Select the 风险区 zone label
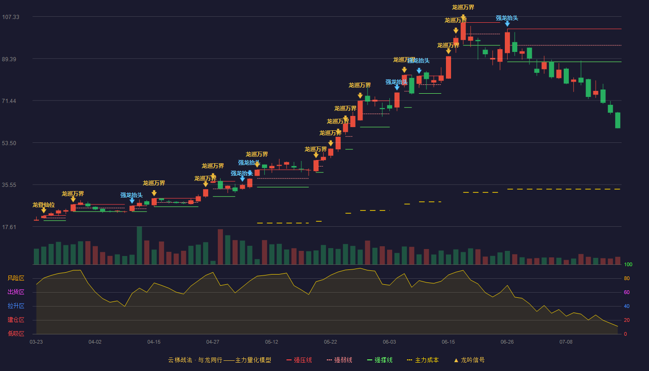Viewport: 649px width, 371px height. click(16, 278)
